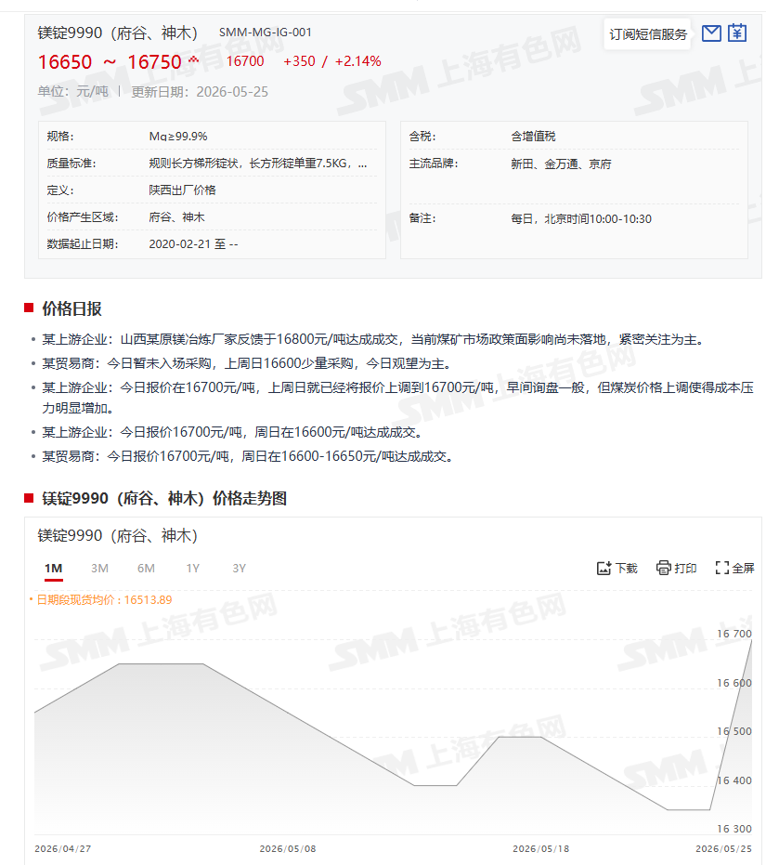Click the truncated 质量标准 description text
This screenshot has width=766, height=865.
pos(258,164)
